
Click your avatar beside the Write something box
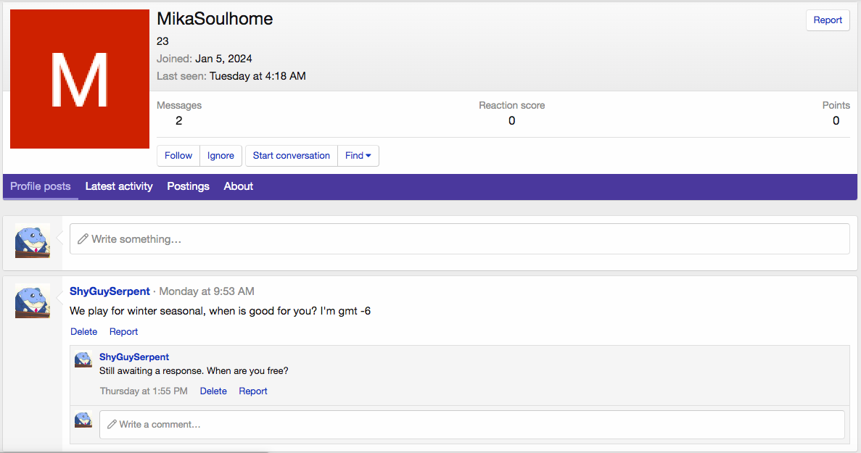click(x=33, y=241)
